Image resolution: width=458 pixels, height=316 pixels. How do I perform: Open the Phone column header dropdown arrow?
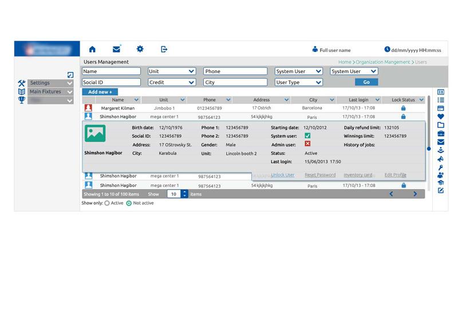(x=228, y=99)
